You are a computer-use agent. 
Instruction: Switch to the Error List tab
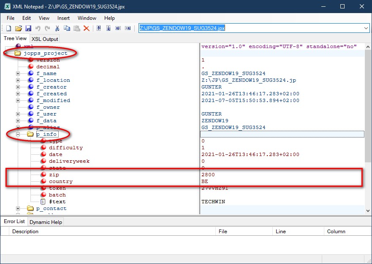point(14,221)
